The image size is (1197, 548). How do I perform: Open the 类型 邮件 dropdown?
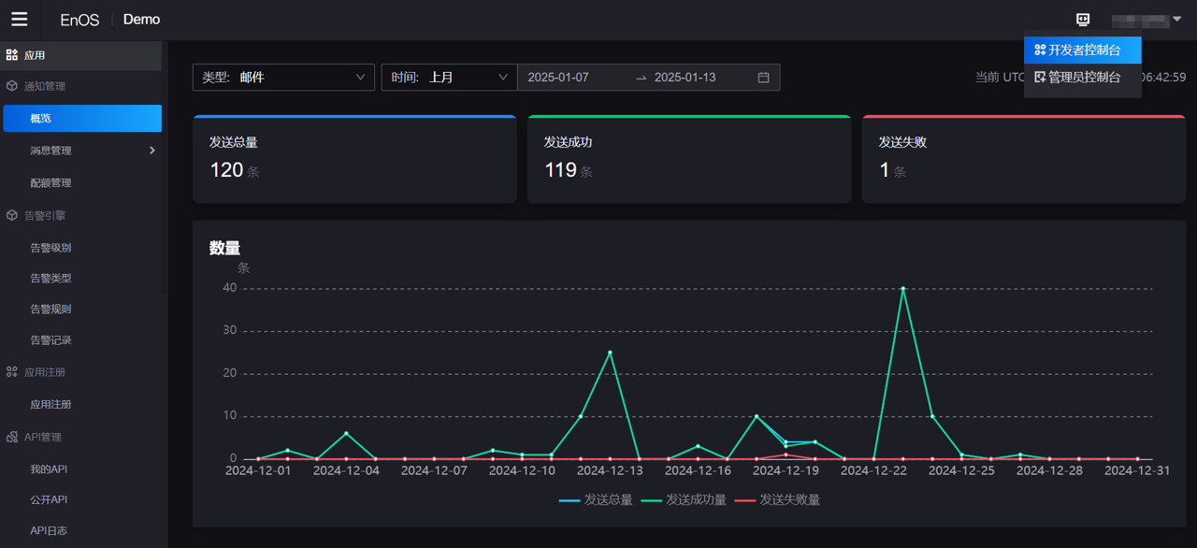[283, 78]
